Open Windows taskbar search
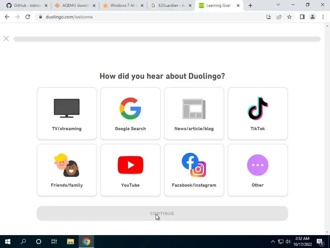The height and width of the screenshot is (248, 330). tap(23, 242)
